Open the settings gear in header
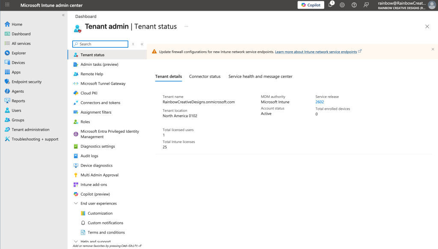This screenshot has width=438, height=249. coord(342,5)
